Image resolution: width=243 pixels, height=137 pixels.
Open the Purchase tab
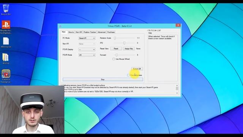(x=111, y=32)
